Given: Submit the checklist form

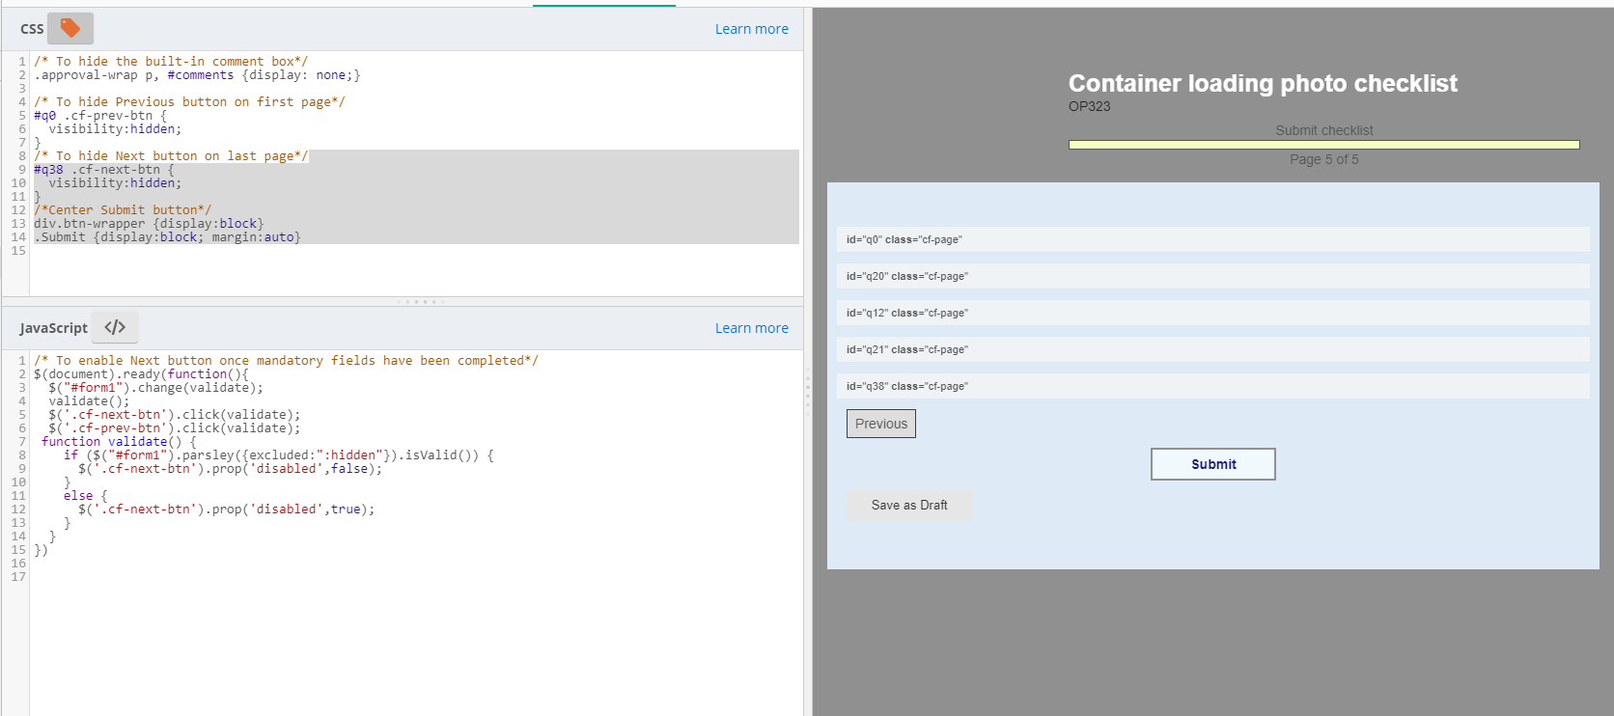Looking at the screenshot, I should click(x=1212, y=464).
